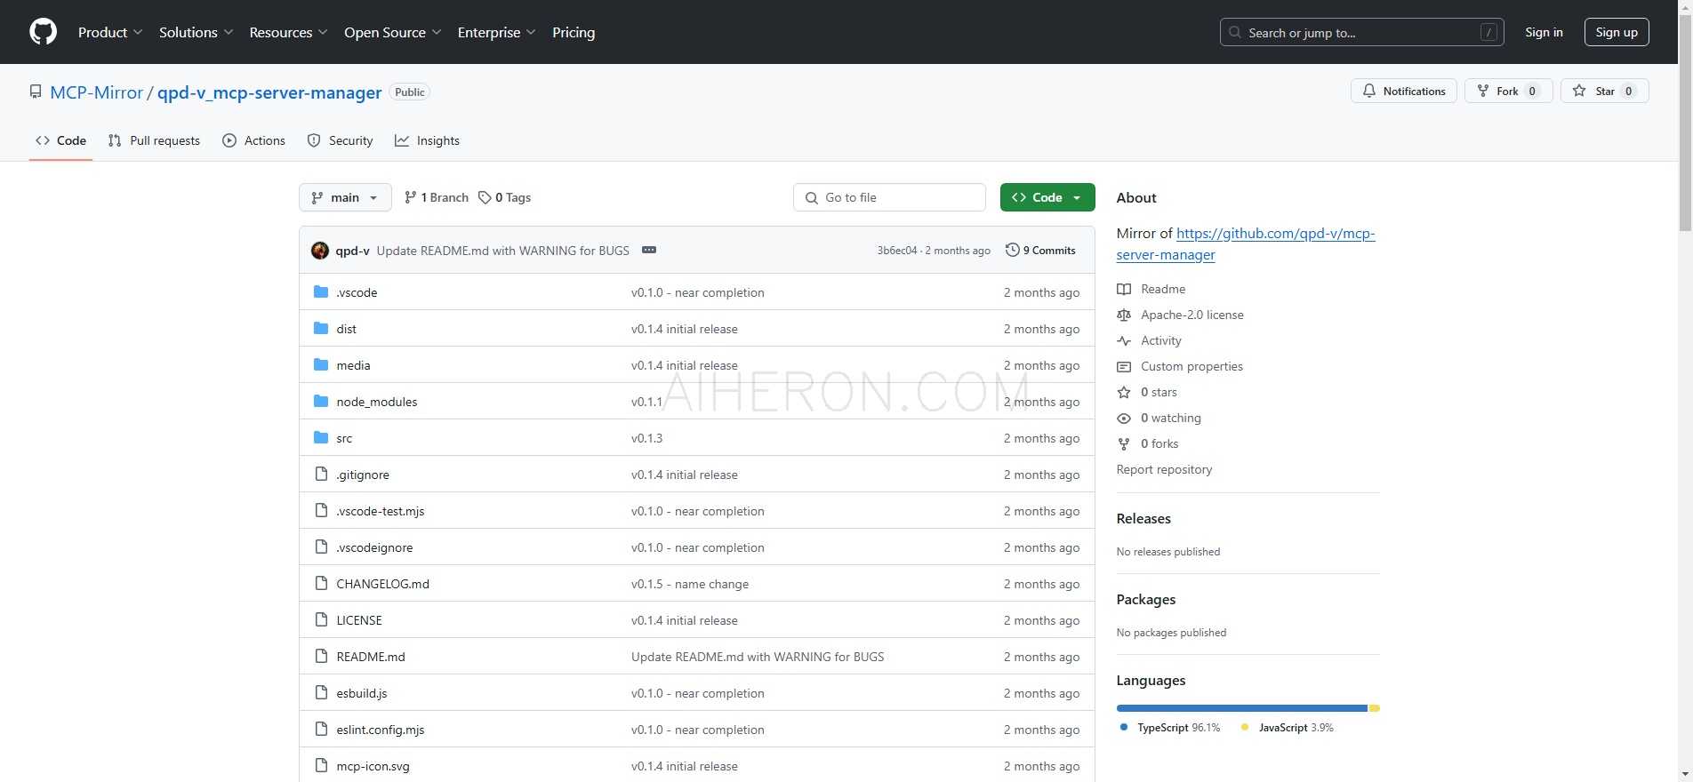Click the qpd-v author avatar
Screen dimensions: 1693x782
pyautogui.click(x=320, y=251)
